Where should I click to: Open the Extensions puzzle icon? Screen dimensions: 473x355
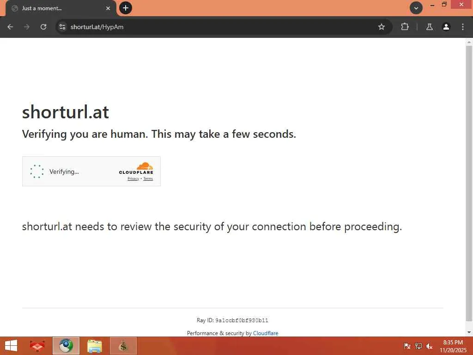(405, 27)
